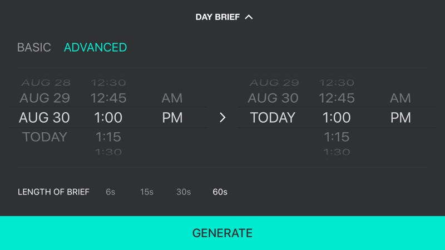Select 12:45 in end time picker

tap(337, 98)
